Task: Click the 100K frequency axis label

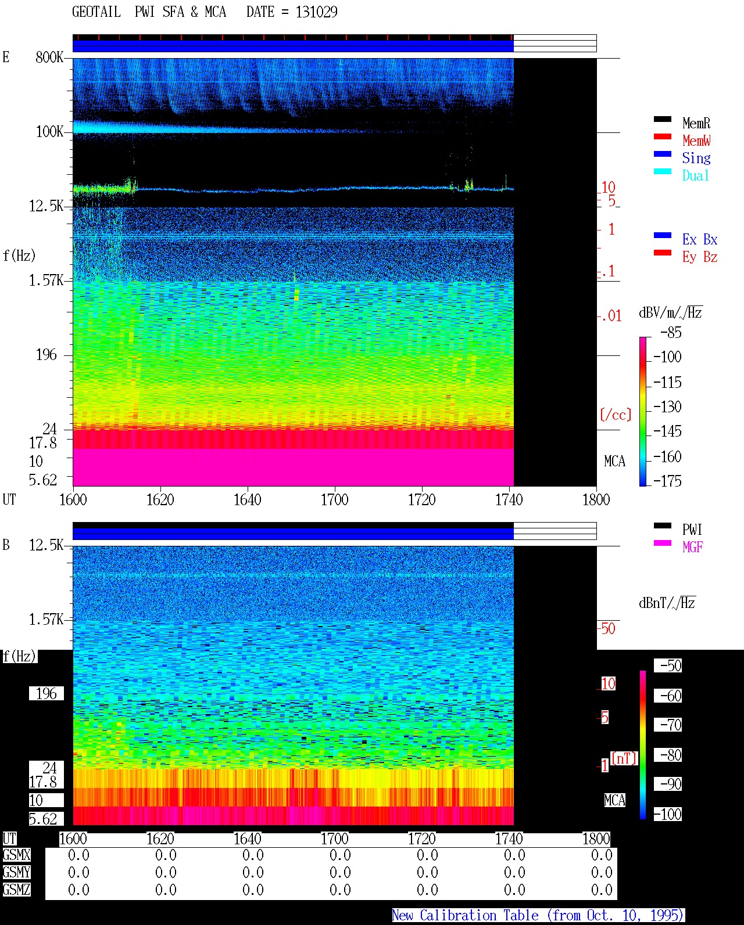Action: (x=49, y=132)
